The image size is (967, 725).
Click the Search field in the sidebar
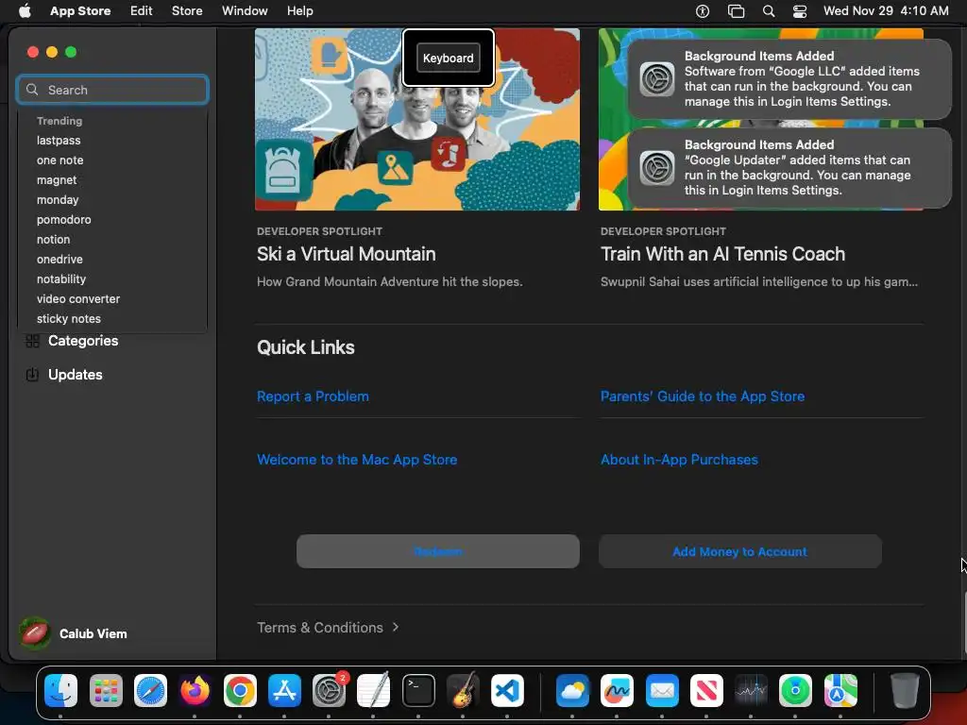[x=112, y=90]
